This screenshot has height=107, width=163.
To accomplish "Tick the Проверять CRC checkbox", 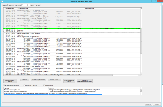I will [x=44, y=85].
